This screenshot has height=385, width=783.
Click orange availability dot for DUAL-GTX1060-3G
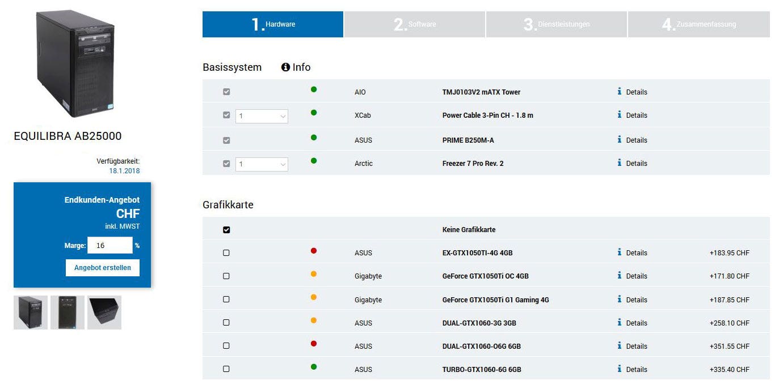(314, 320)
